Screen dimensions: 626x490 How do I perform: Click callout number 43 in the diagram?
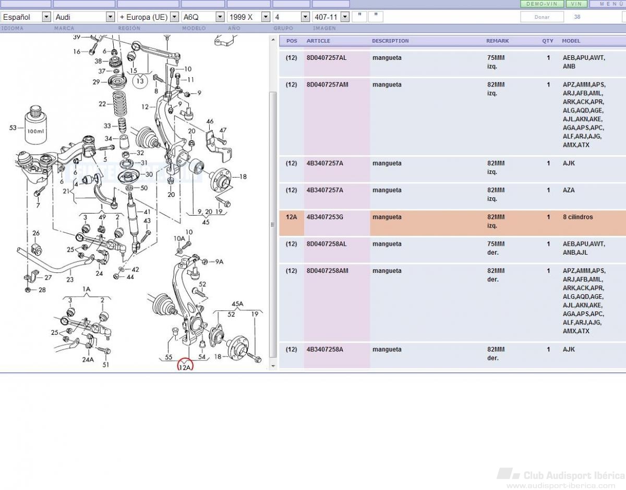pos(148,221)
